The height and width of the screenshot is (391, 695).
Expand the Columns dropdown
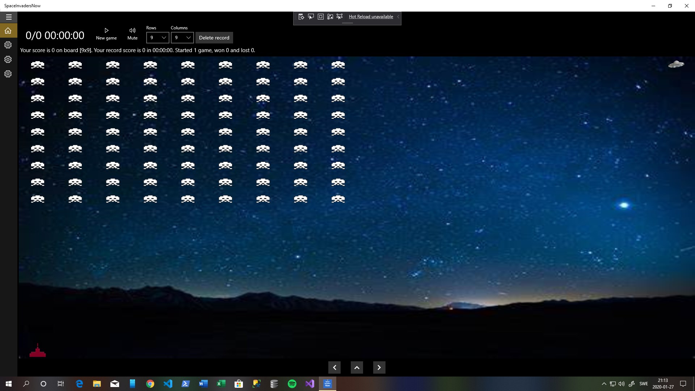coord(182,38)
